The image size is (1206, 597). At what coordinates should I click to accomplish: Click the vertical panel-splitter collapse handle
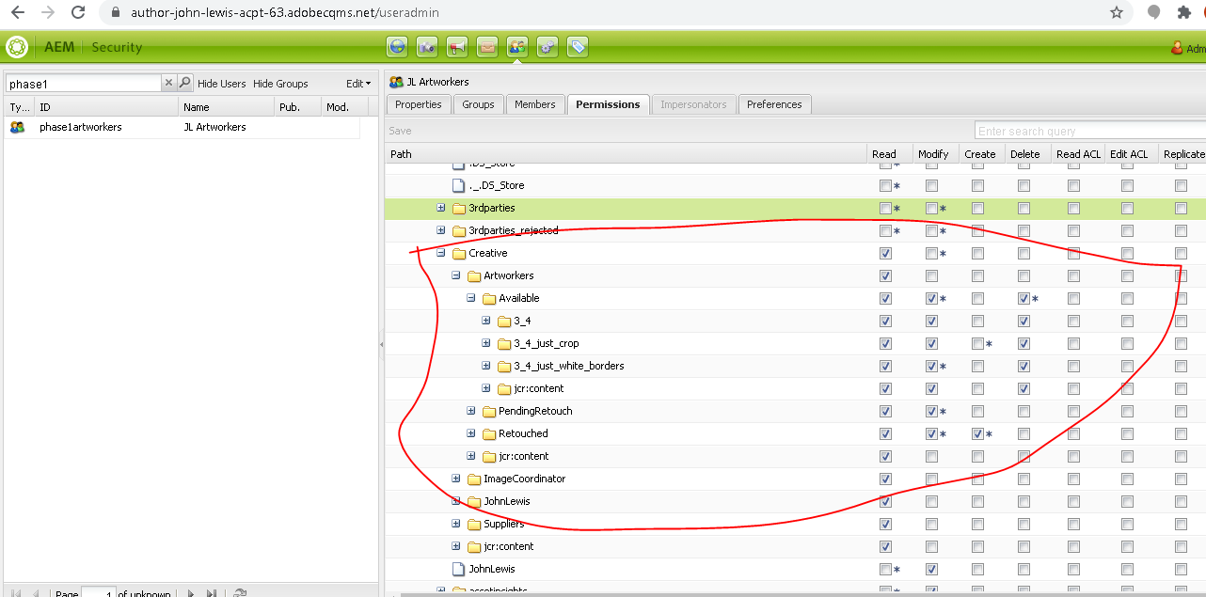tap(380, 346)
